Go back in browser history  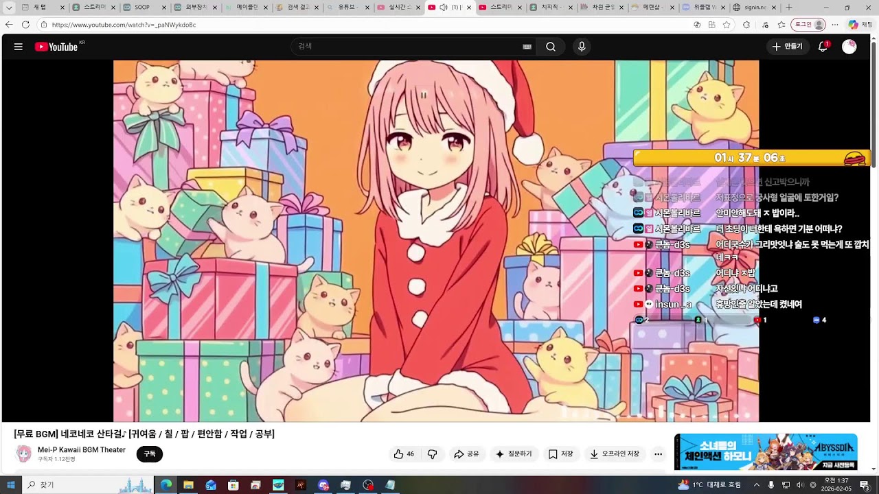pos(9,25)
